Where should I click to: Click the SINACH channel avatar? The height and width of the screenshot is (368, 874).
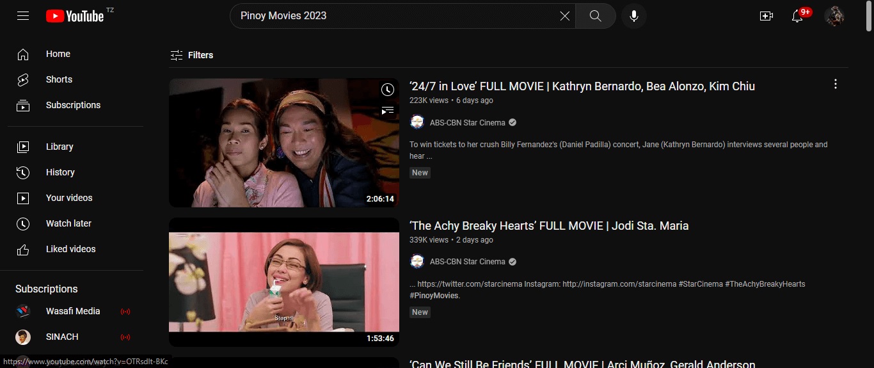tap(23, 337)
